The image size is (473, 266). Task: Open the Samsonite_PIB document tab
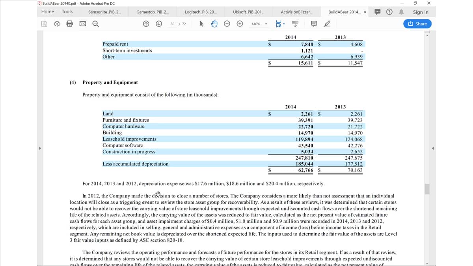click(105, 12)
